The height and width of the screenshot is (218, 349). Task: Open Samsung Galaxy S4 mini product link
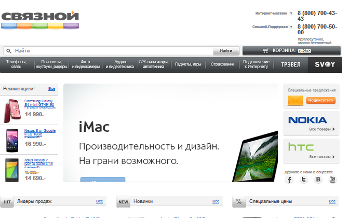(39, 104)
